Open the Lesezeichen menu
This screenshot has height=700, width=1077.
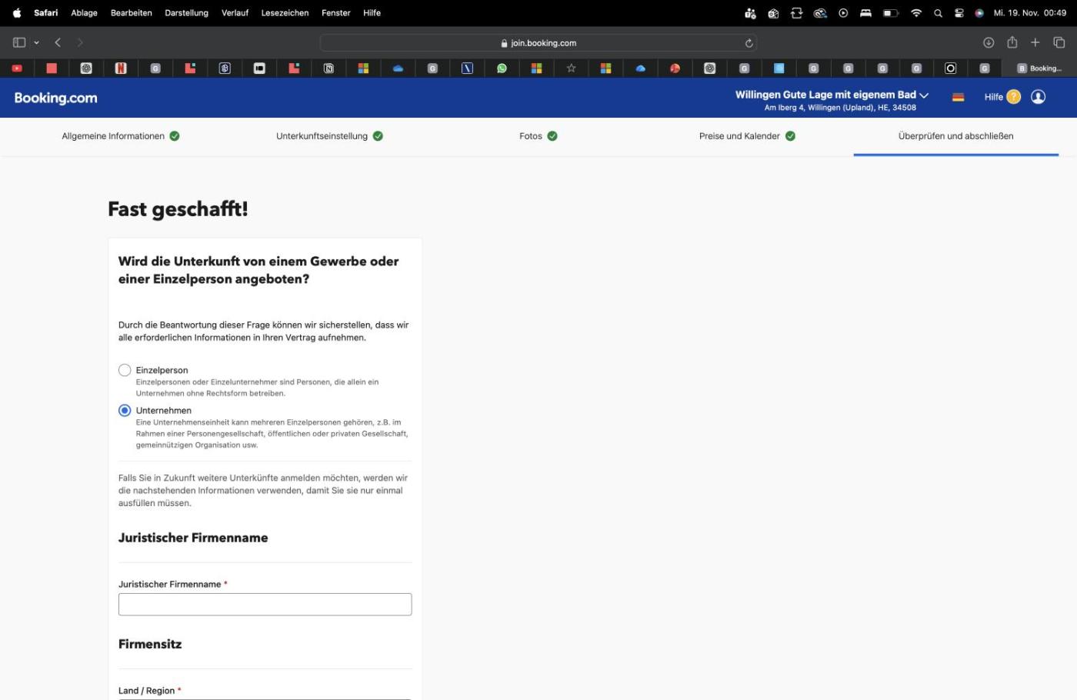click(x=285, y=13)
